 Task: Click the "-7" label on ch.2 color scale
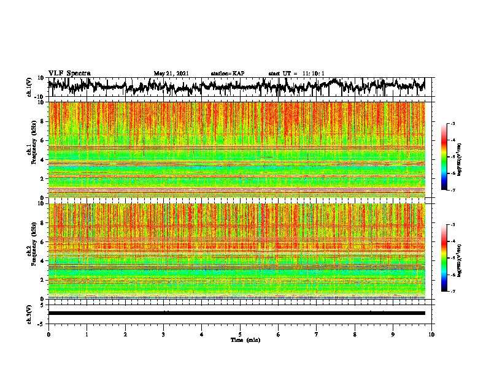(453, 291)
